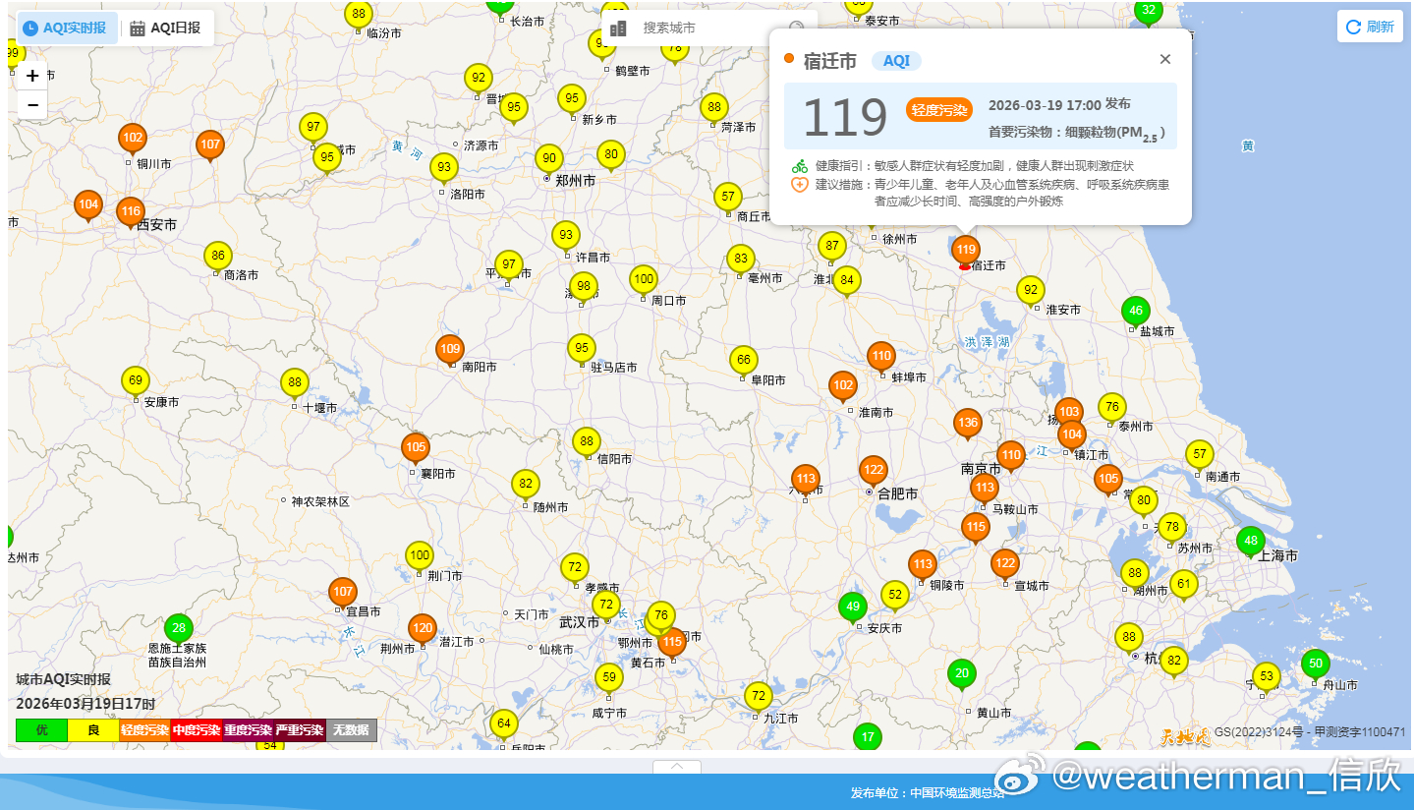This screenshot has width=1414, height=810.
Task: Click the 86 marker at 商洛市
Action: point(218,258)
